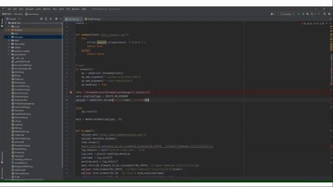
Task: Click the Search Everywhere magnifier
Action: (x=325, y=14)
